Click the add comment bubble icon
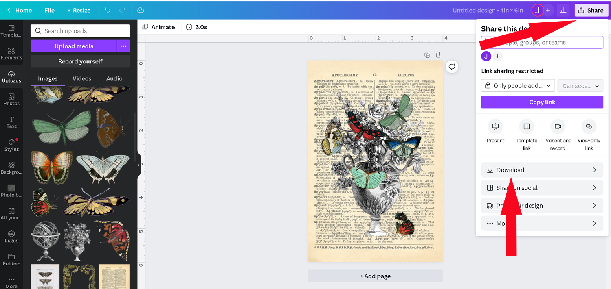This screenshot has height=289, width=611. click(x=452, y=67)
